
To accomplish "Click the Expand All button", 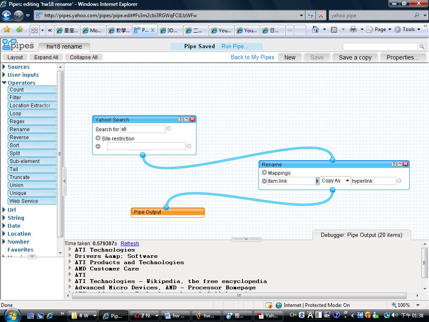I will click(x=46, y=57).
